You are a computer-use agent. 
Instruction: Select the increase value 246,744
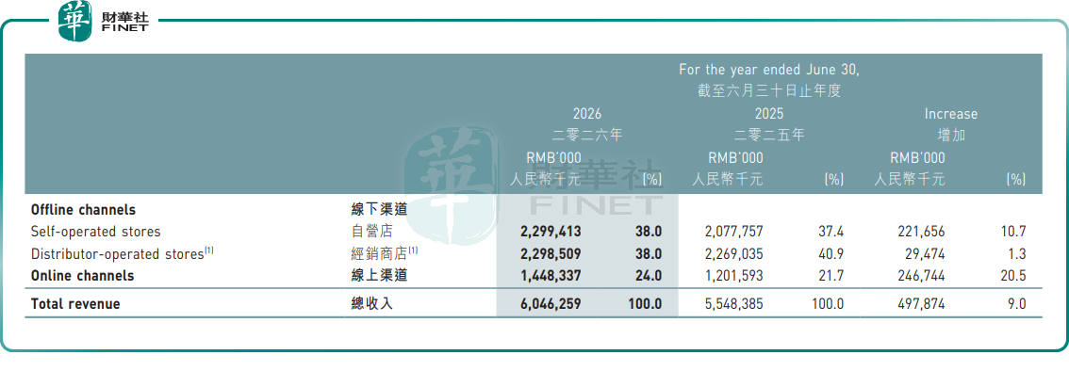pos(921,276)
